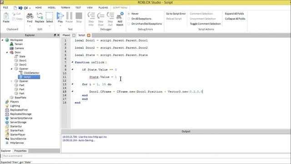Screen dimensions: 291x164
Task: Click Collapse All Folds
Action: (235, 19)
